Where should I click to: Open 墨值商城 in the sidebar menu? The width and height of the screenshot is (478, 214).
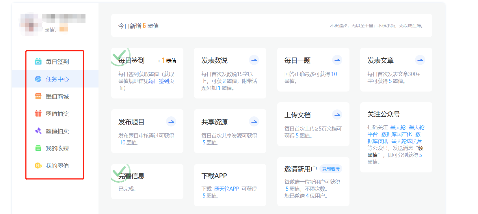[x=55, y=96]
